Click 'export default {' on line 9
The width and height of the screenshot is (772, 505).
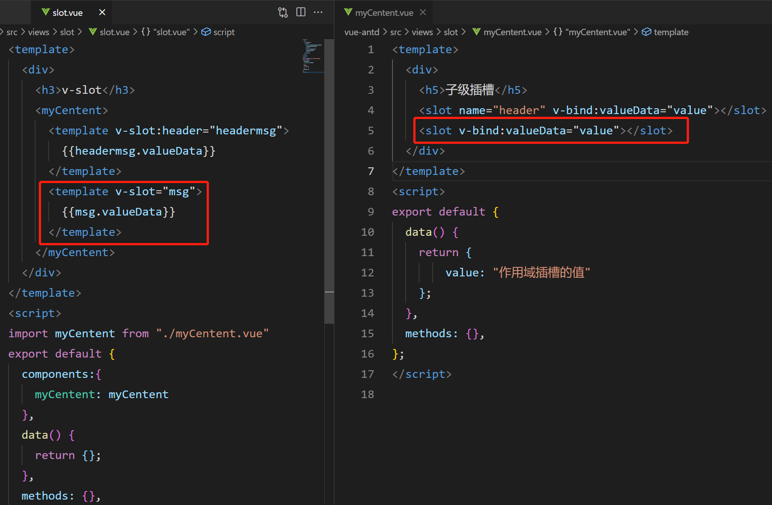coord(445,212)
